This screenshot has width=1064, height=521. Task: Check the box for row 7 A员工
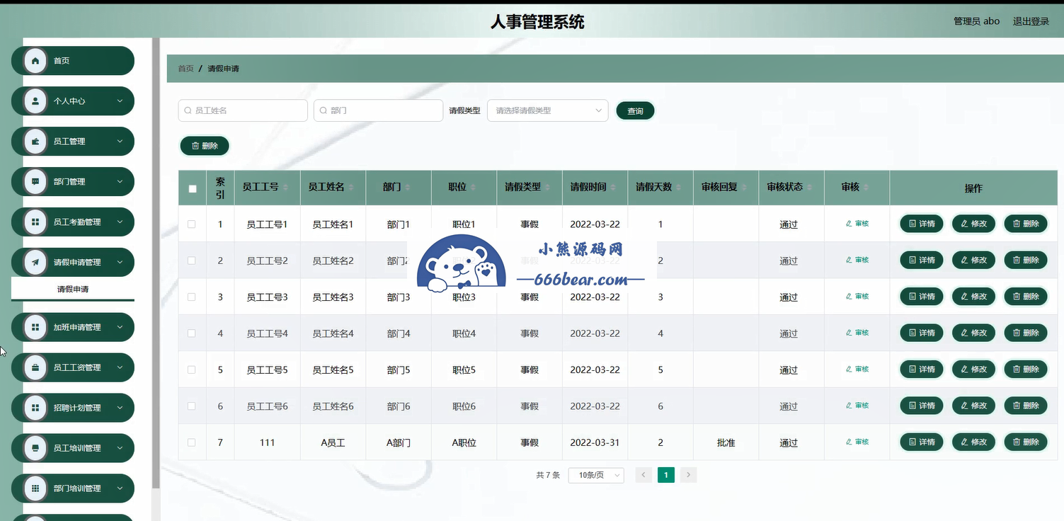tap(192, 442)
